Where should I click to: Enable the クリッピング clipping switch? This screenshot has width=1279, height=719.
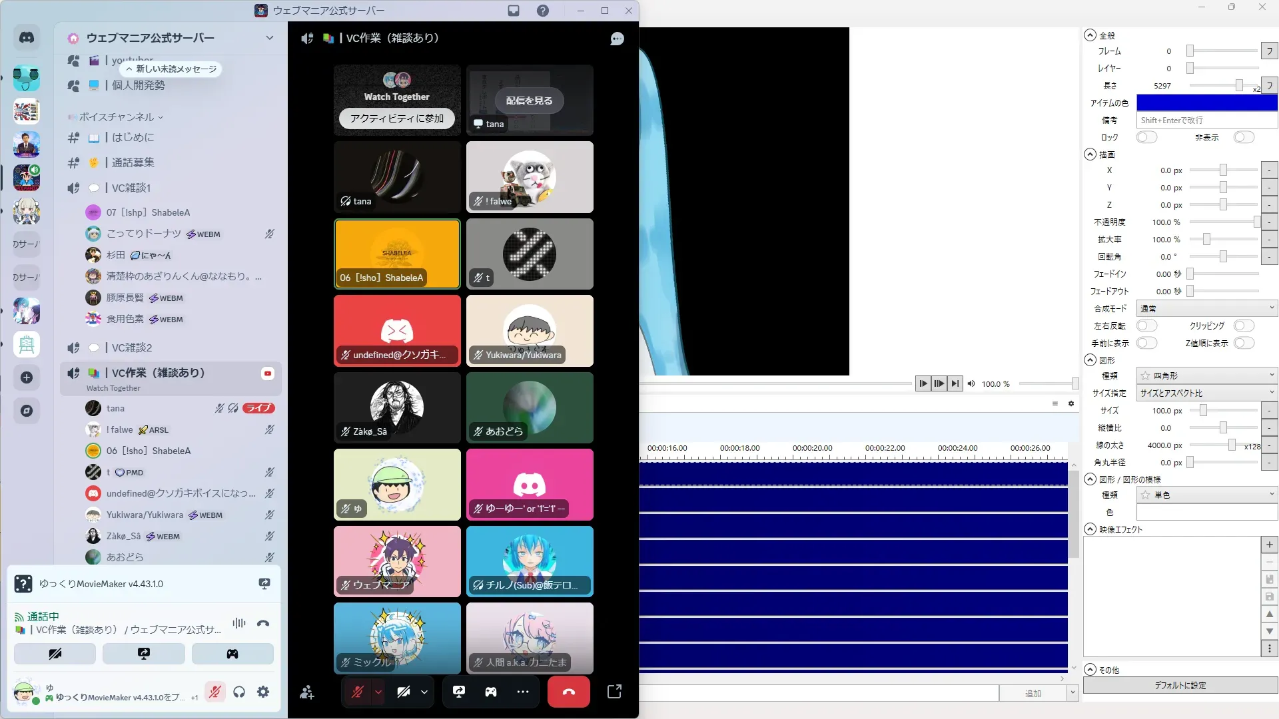coord(1243,326)
